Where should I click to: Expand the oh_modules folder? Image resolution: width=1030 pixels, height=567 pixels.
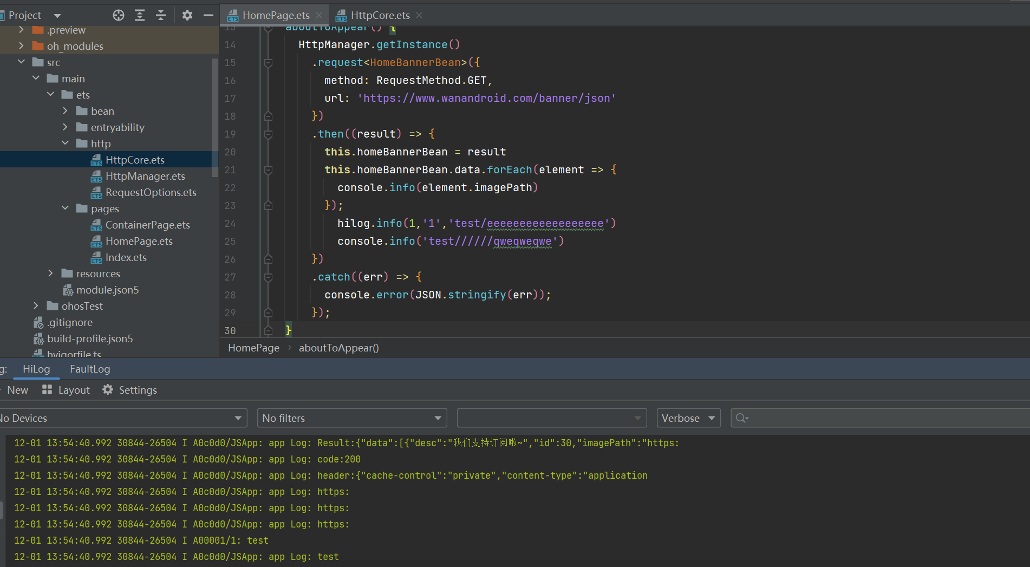(x=21, y=46)
